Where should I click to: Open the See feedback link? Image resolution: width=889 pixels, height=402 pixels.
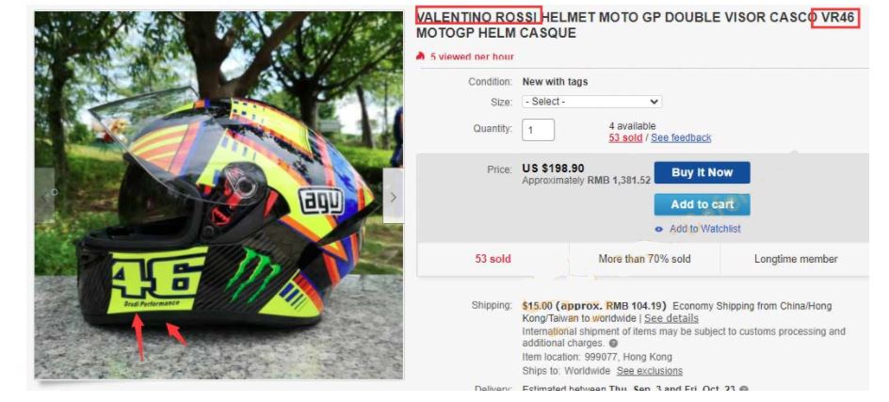(681, 137)
